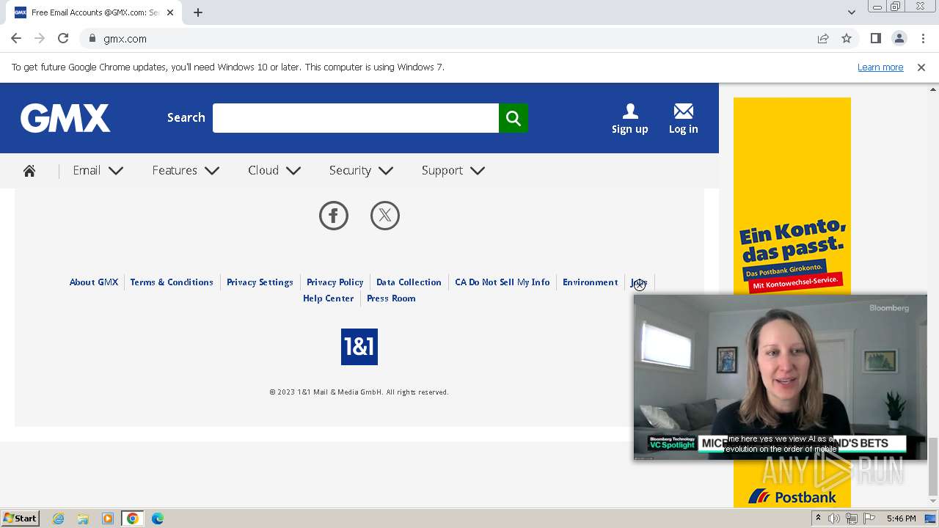Reload the gmx.com page
The image size is (939, 528).
pos(63,38)
